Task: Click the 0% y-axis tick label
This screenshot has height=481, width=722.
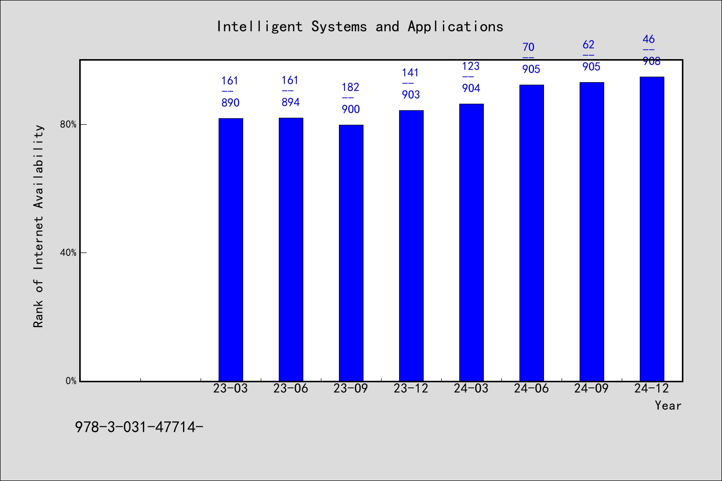Action: point(71,381)
